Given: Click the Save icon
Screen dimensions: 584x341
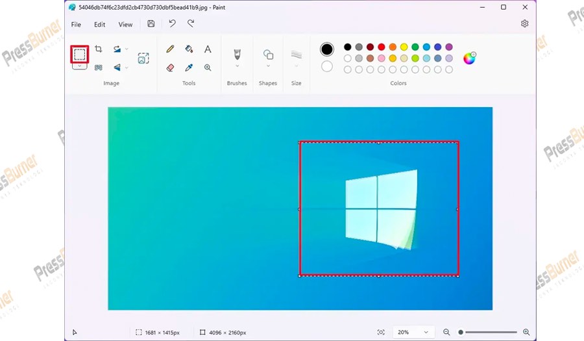Looking at the screenshot, I should [151, 24].
